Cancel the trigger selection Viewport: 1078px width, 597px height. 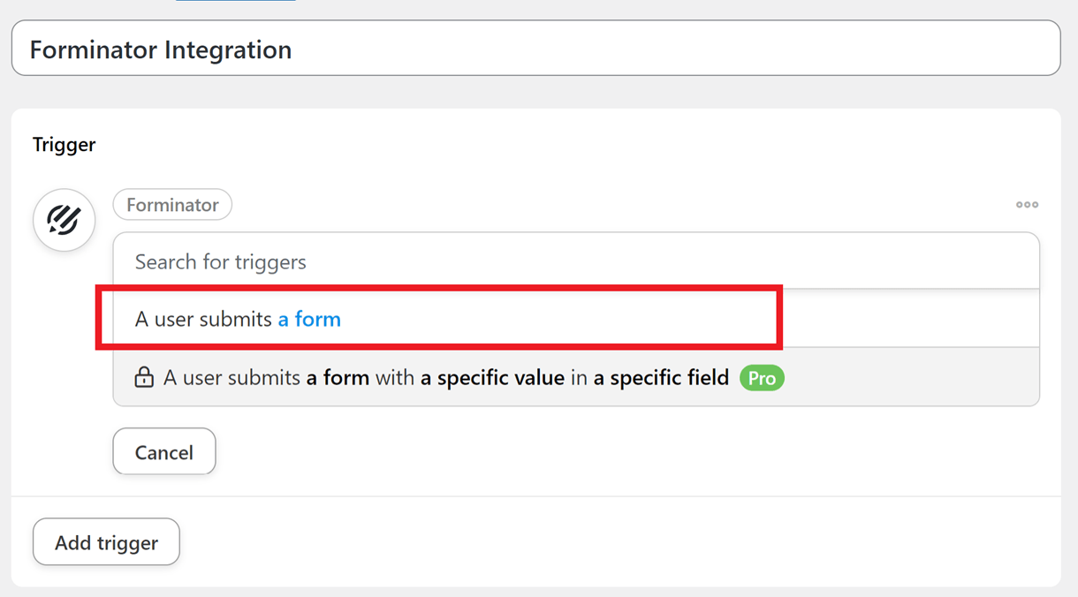pyautogui.click(x=164, y=452)
